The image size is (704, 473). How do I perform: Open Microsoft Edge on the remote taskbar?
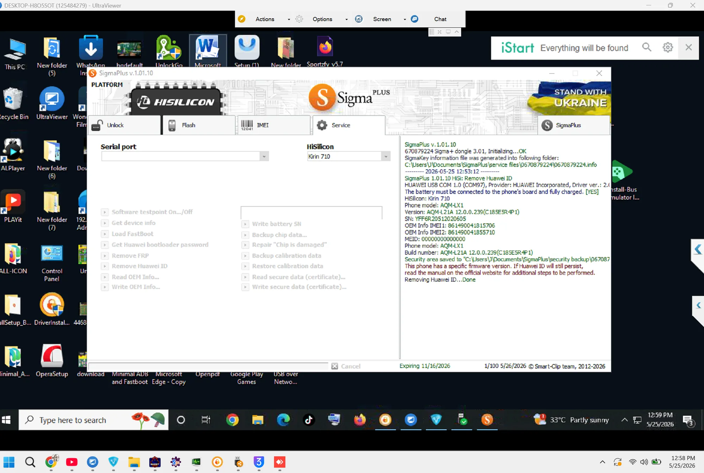(x=283, y=420)
